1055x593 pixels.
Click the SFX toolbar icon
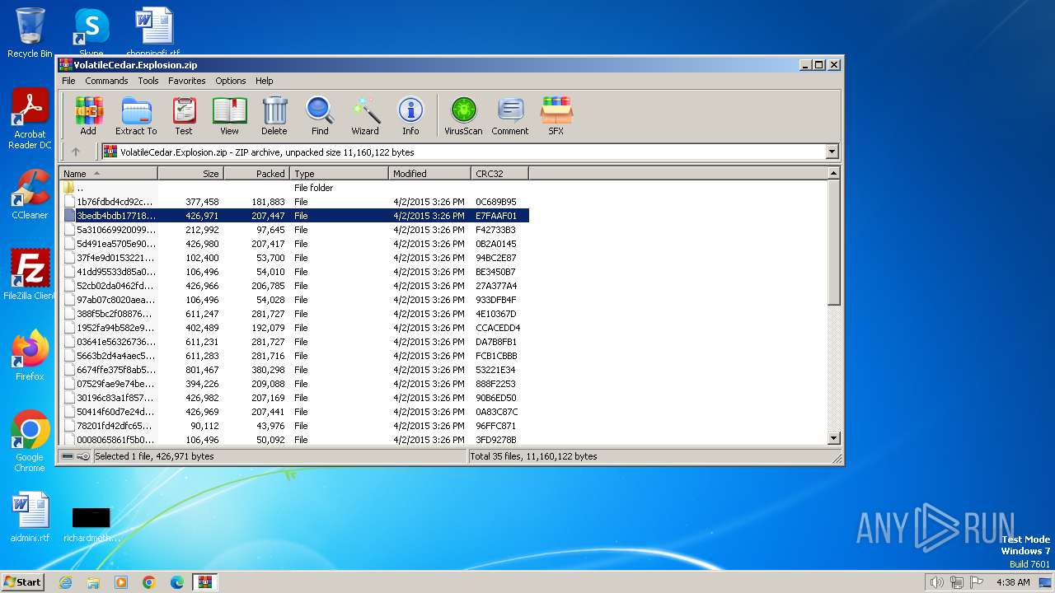(x=556, y=116)
